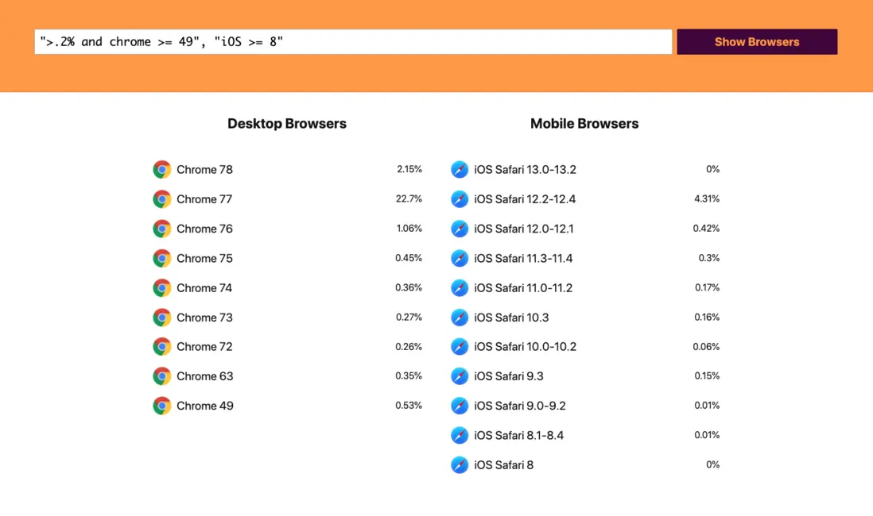Click inside the browser query input field

(x=353, y=41)
